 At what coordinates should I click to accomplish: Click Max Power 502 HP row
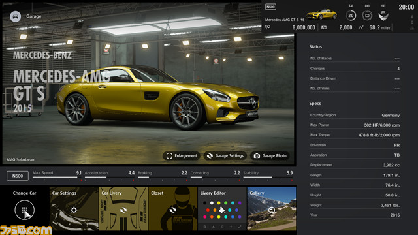tap(355, 125)
